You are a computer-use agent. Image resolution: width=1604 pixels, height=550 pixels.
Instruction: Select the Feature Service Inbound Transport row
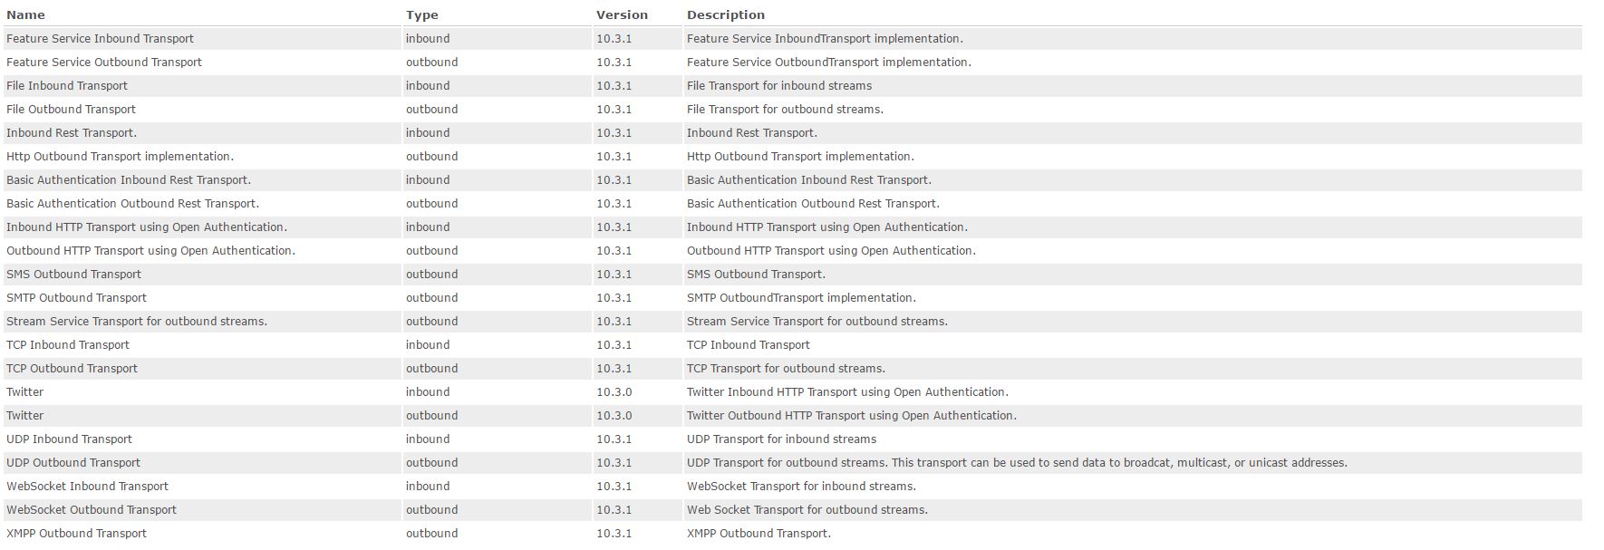point(793,39)
